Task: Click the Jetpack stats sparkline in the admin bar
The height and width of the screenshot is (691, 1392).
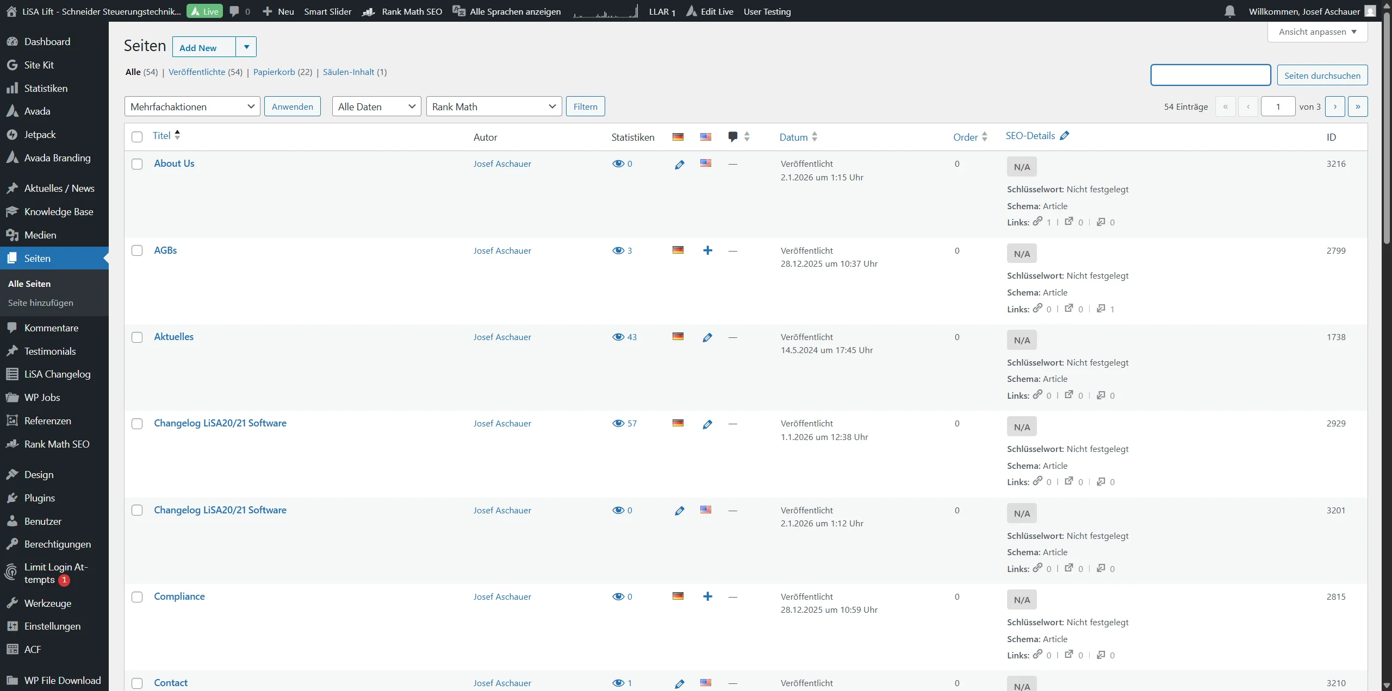Action: point(605,11)
